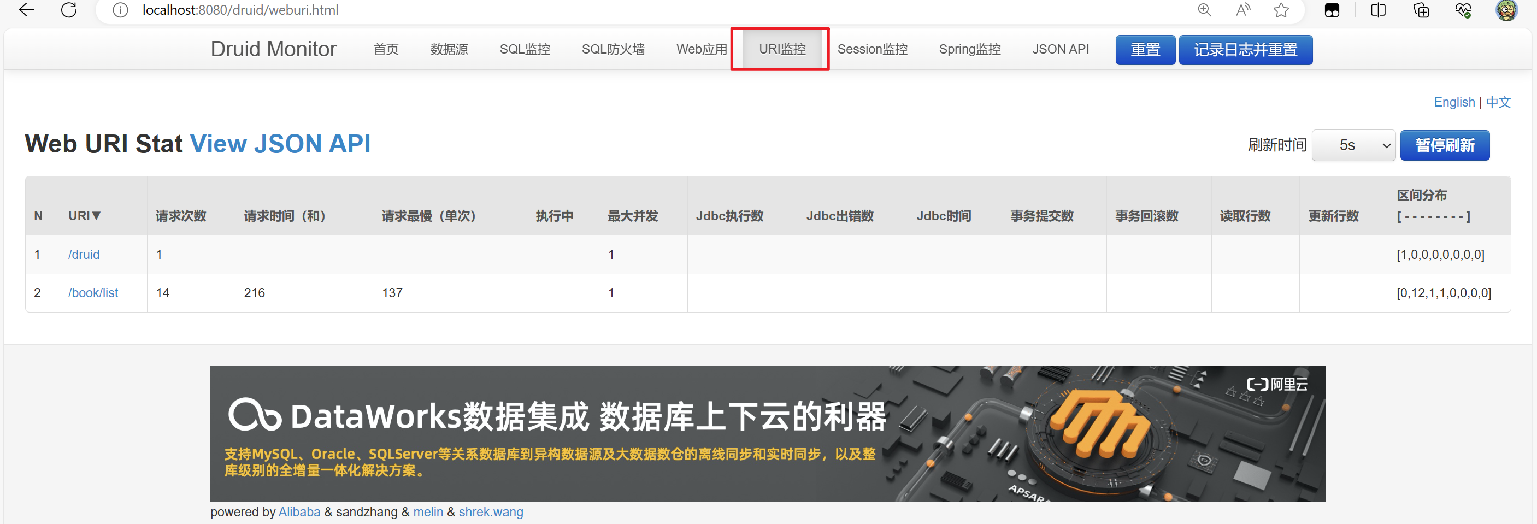
Task: Open the View JSON API link
Action: (x=280, y=144)
